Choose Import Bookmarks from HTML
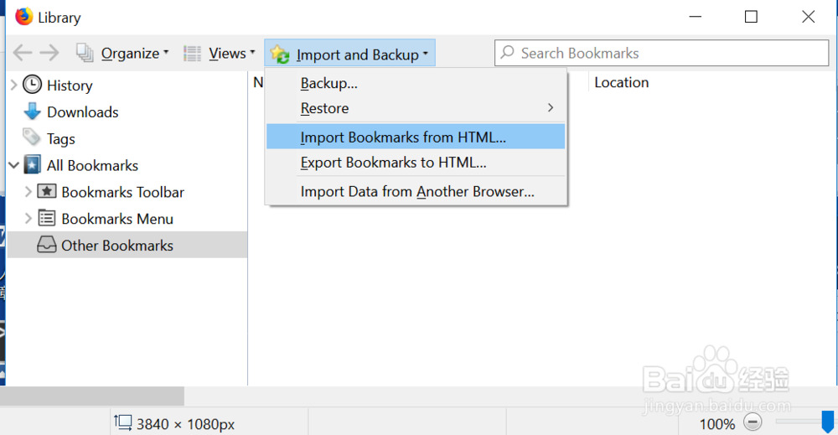Viewport: 838px width, 435px height. (x=403, y=137)
